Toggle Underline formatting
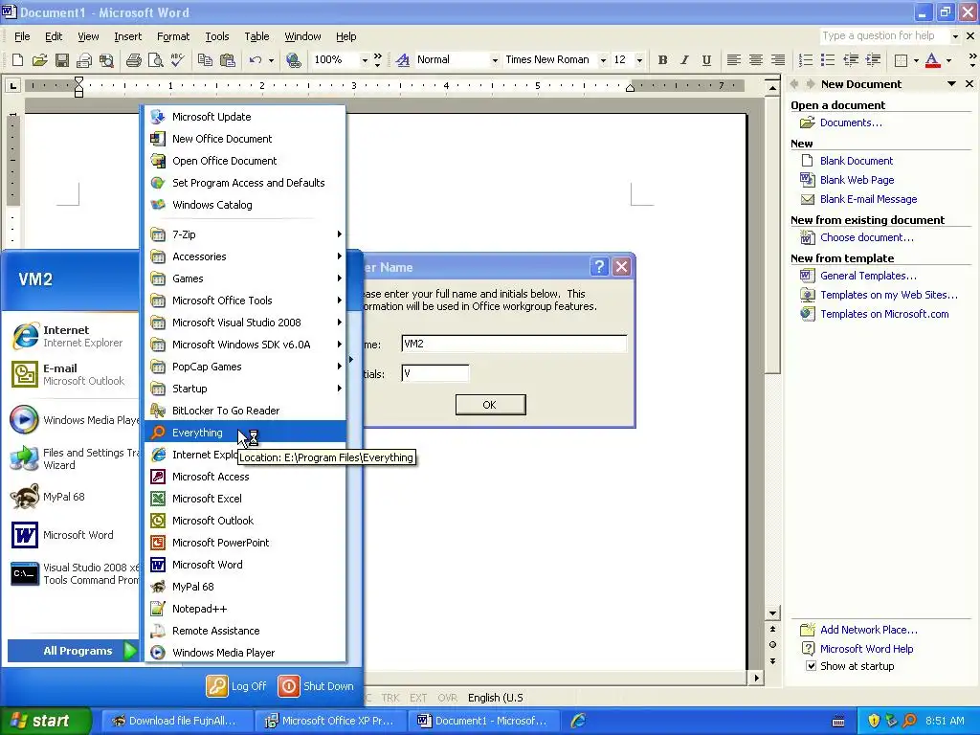 pos(706,60)
